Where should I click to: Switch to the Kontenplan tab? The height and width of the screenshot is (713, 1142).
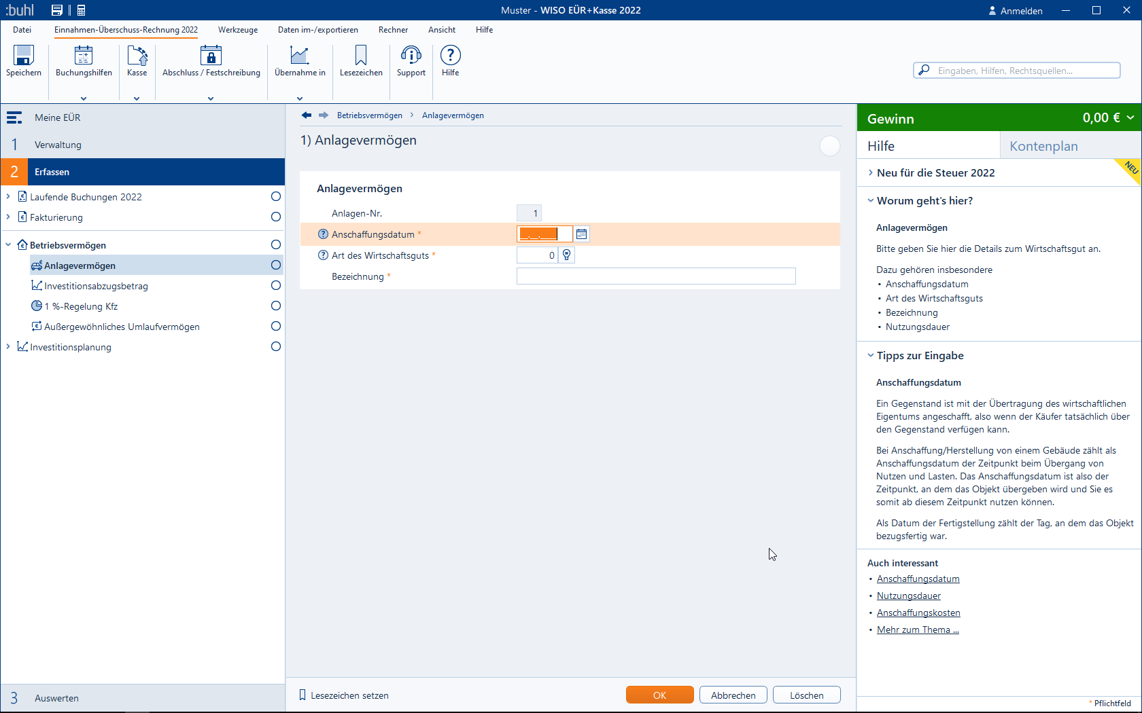pos(1043,146)
